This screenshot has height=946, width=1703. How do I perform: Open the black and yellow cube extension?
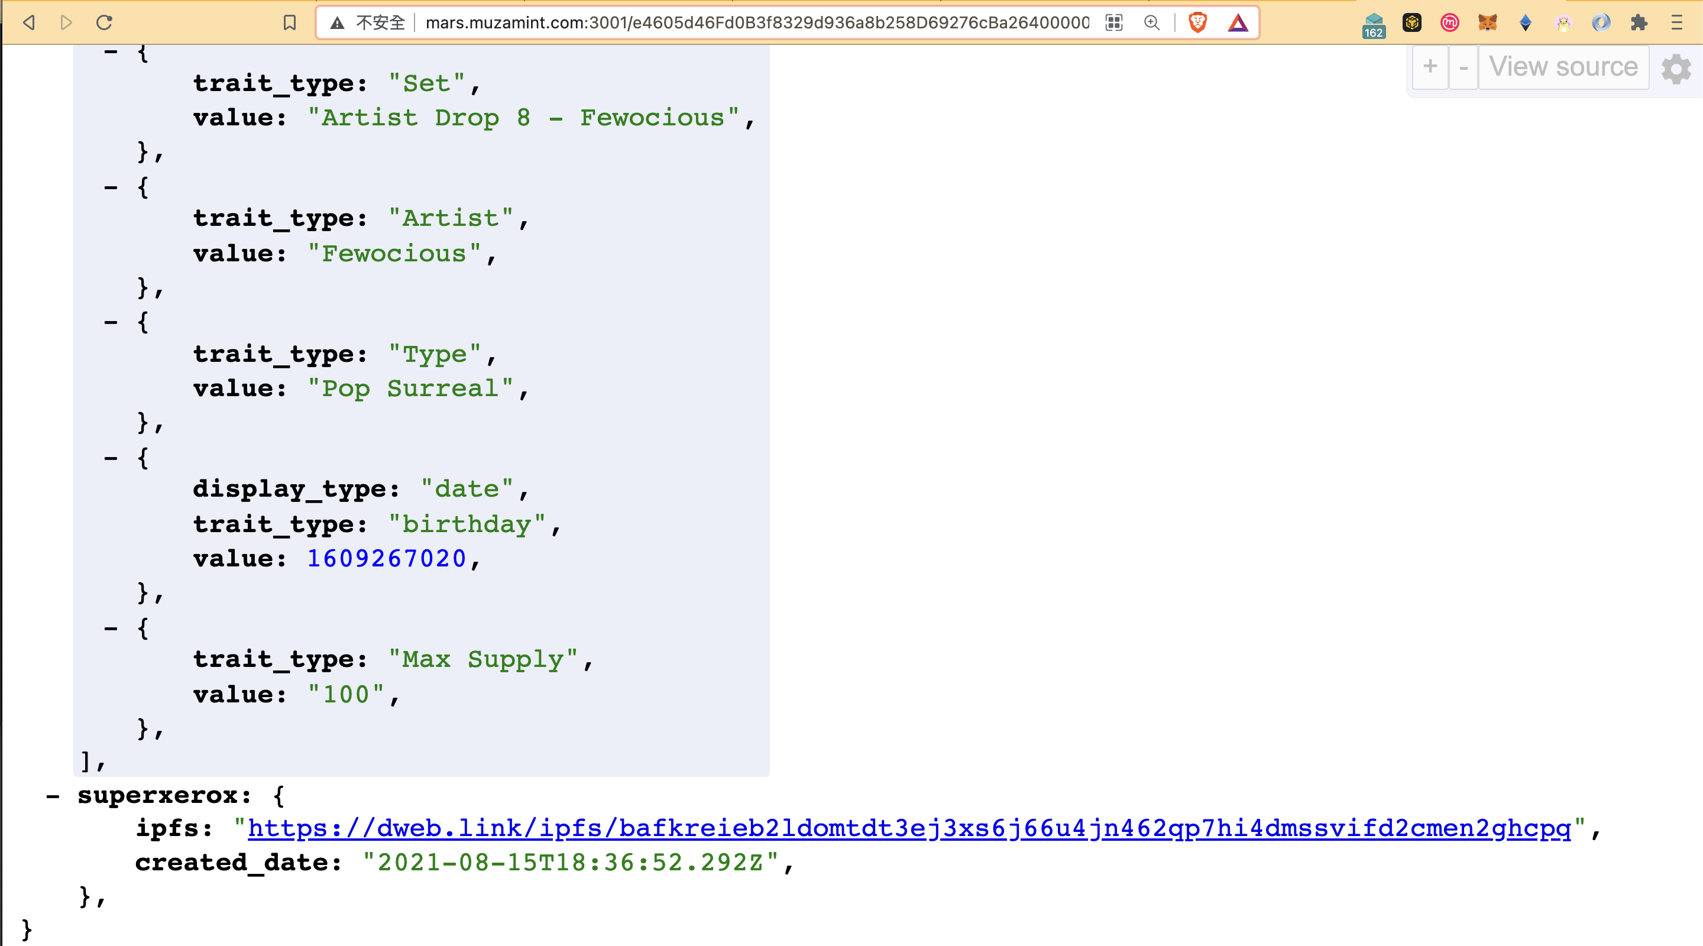pos(1412,23)
